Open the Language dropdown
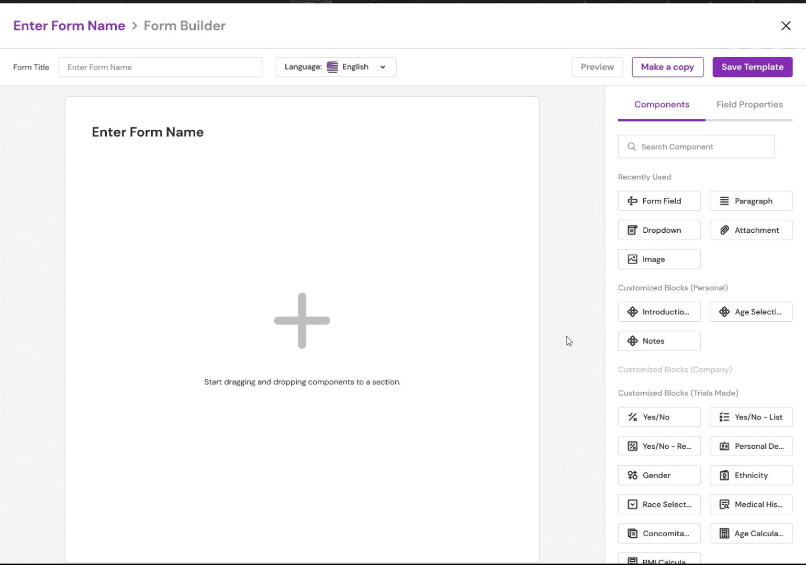806x565 pixels. tap(336, 67)
